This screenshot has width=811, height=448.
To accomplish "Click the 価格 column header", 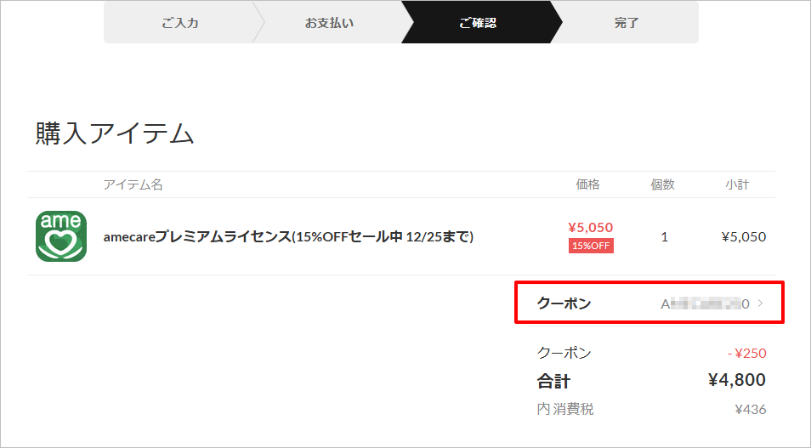I will coord(587,184).
